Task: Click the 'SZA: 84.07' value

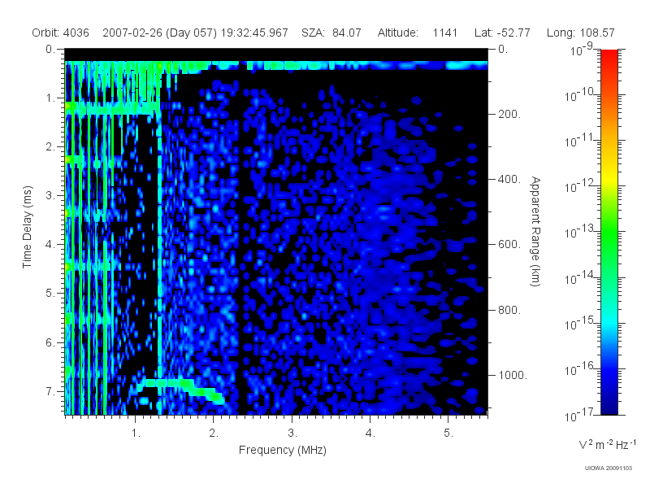Action: 331,33
